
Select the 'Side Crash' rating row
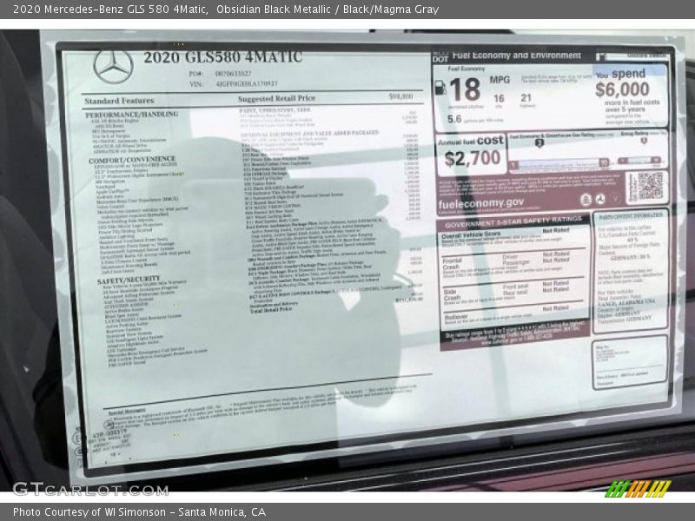pyautogui.click(x=513, y=292)
